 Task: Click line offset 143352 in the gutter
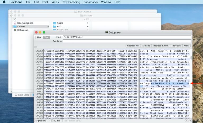pyautogui.click(x=39, y=51)
